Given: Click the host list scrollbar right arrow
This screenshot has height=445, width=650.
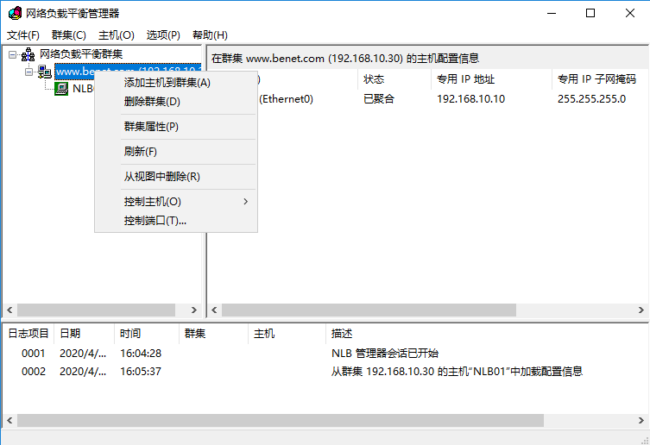Looking at the screenshot, I should 641,310.
